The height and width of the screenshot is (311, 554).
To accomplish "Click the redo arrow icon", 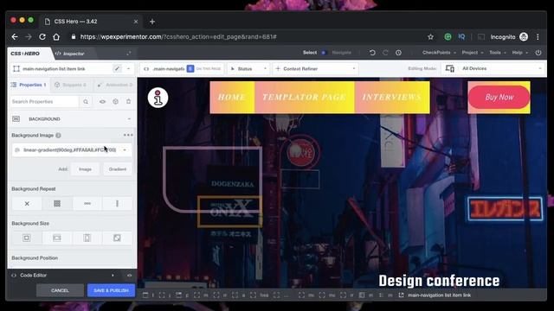I will [x=385, y=53].
